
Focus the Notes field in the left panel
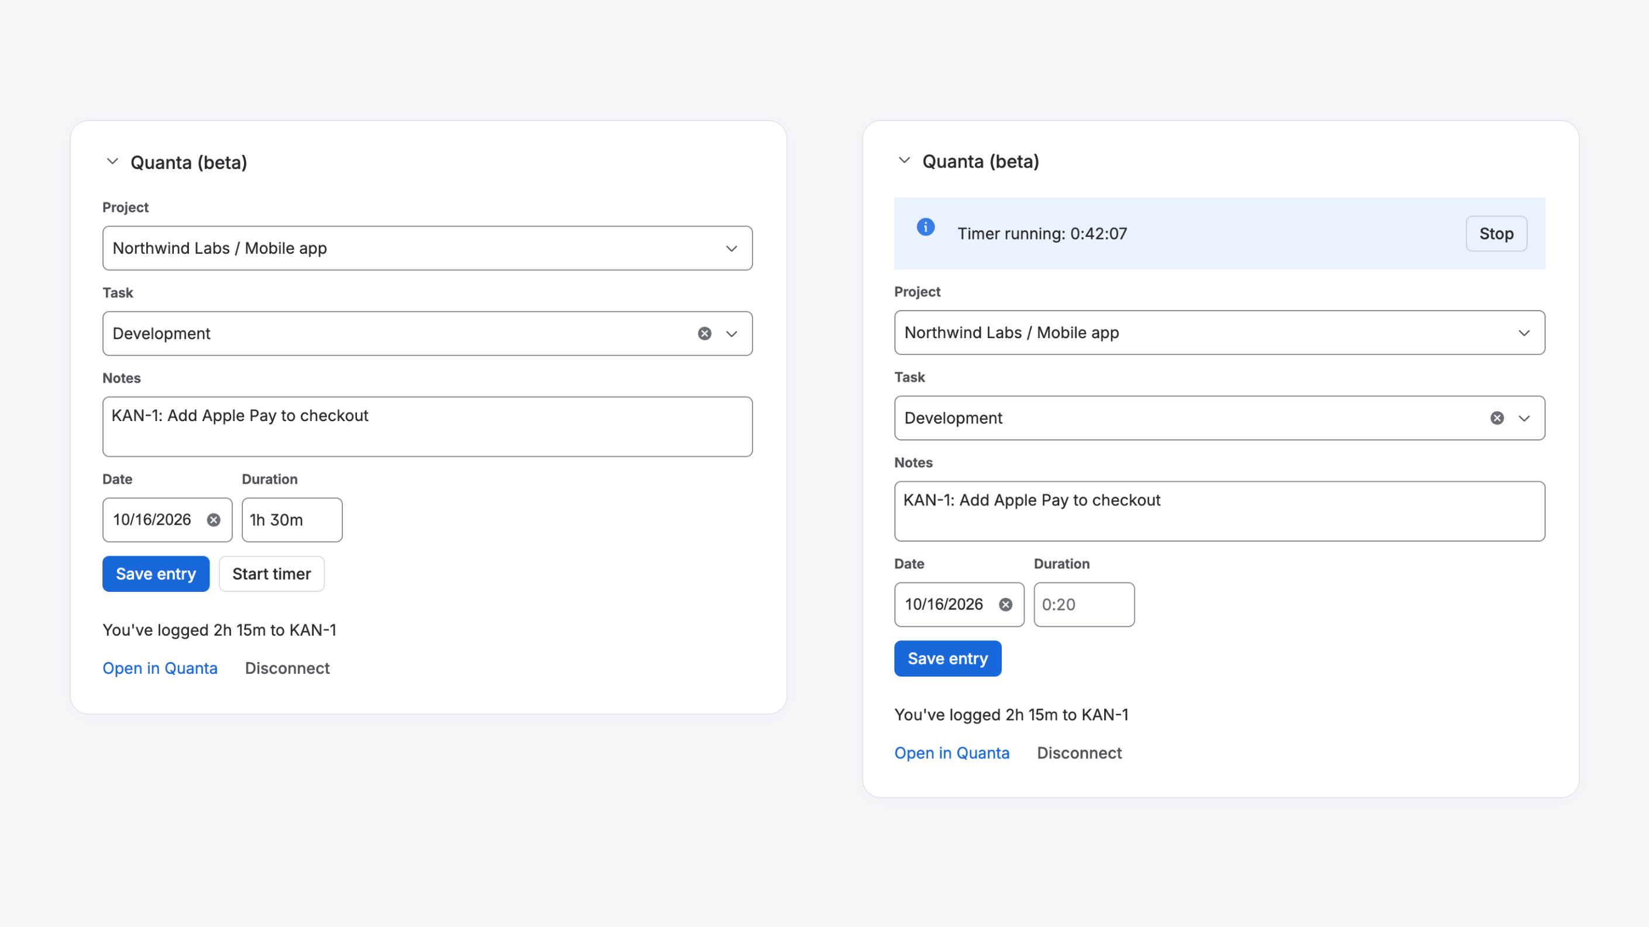[427, 427]
